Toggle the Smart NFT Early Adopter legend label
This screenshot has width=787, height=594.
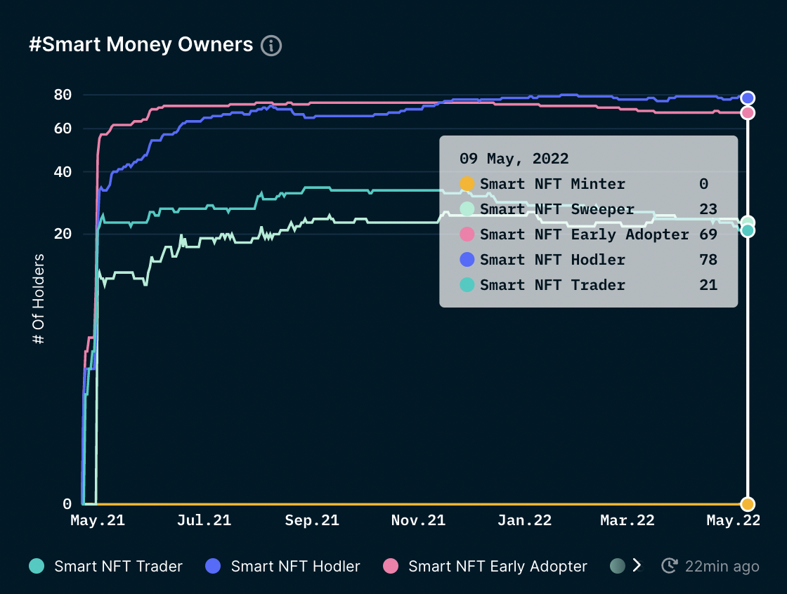(497, 566)
